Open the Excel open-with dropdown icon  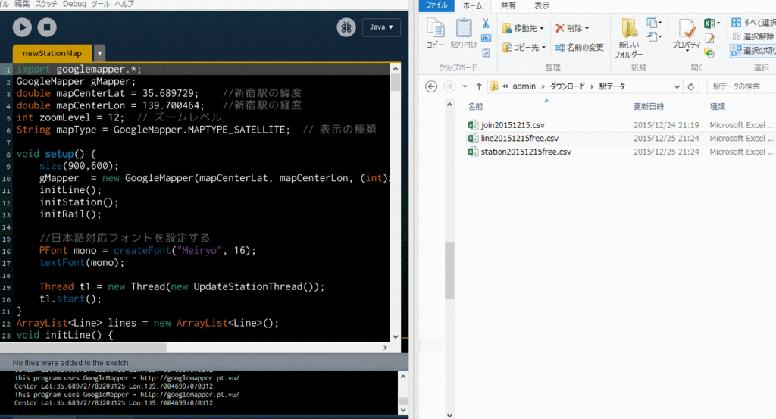[711, 23]
